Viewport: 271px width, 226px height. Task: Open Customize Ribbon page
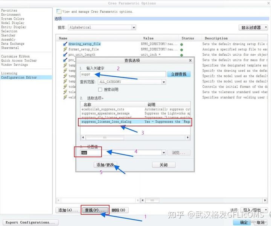(15, 56)
